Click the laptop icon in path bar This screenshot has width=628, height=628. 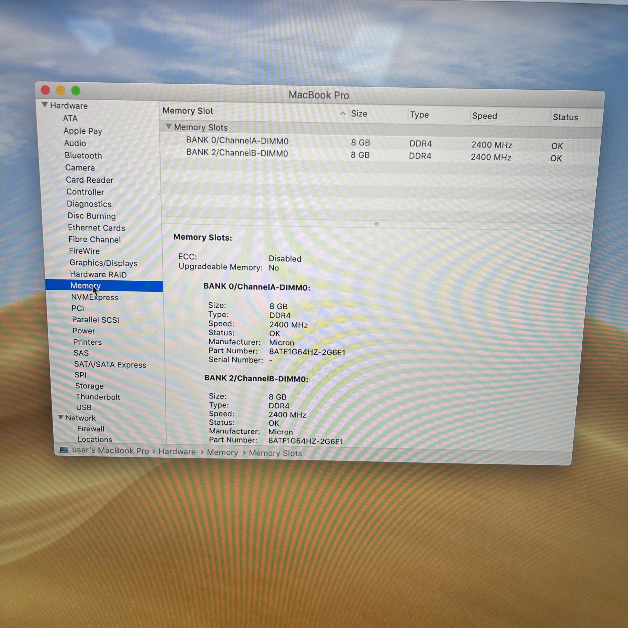coord(64,450)
